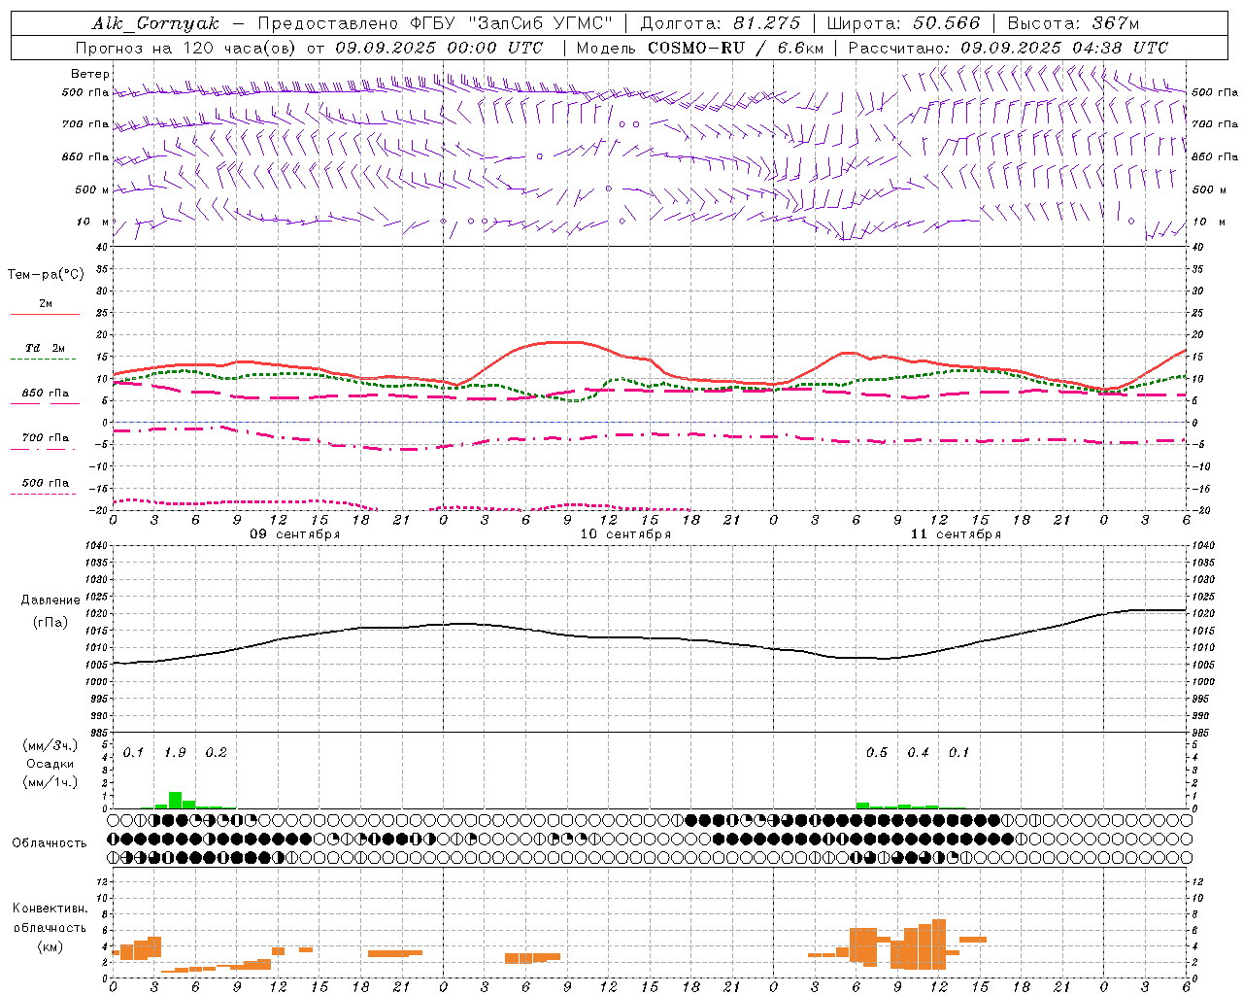Click the '(мм/3ч.)' precipitation unit label
This screenshot has height=995, width=1243.
coord(50,745)
